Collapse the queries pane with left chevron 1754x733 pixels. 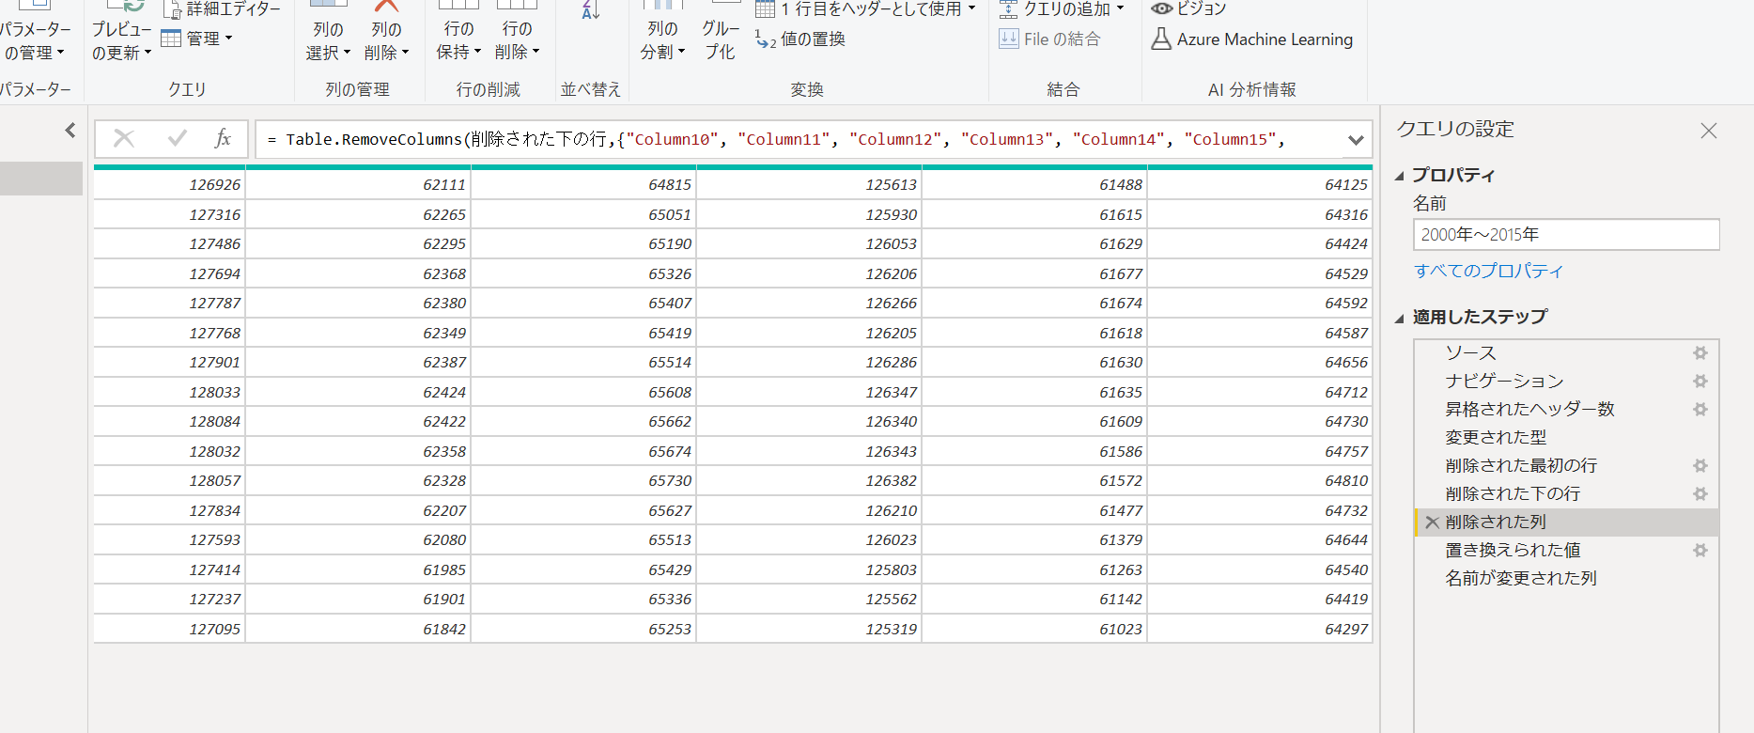tap(70, 131)
